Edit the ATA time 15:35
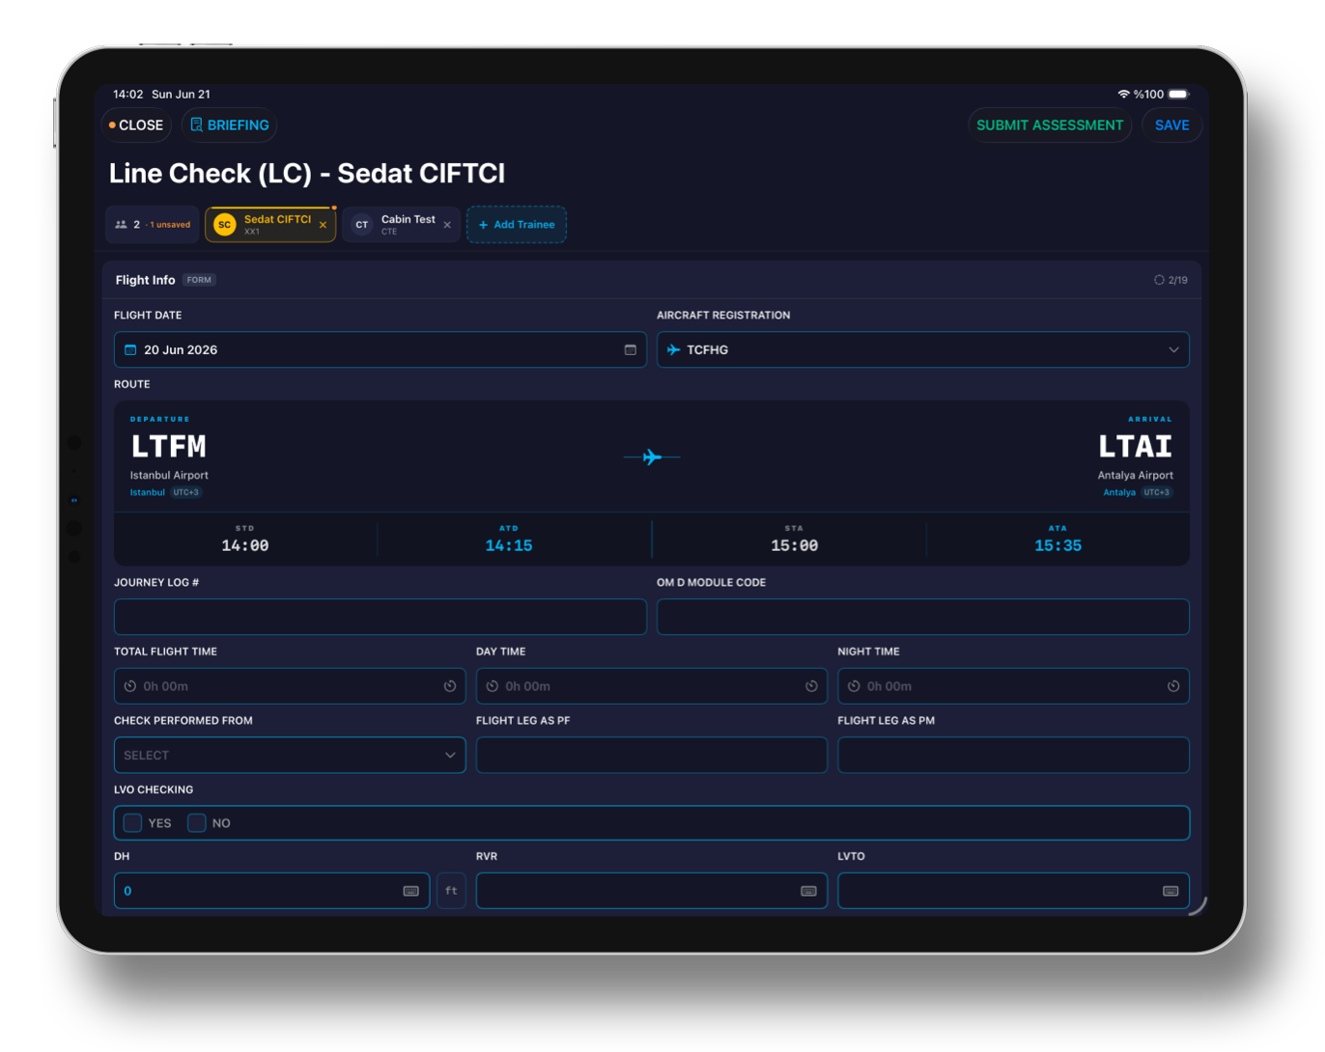 1057,545
